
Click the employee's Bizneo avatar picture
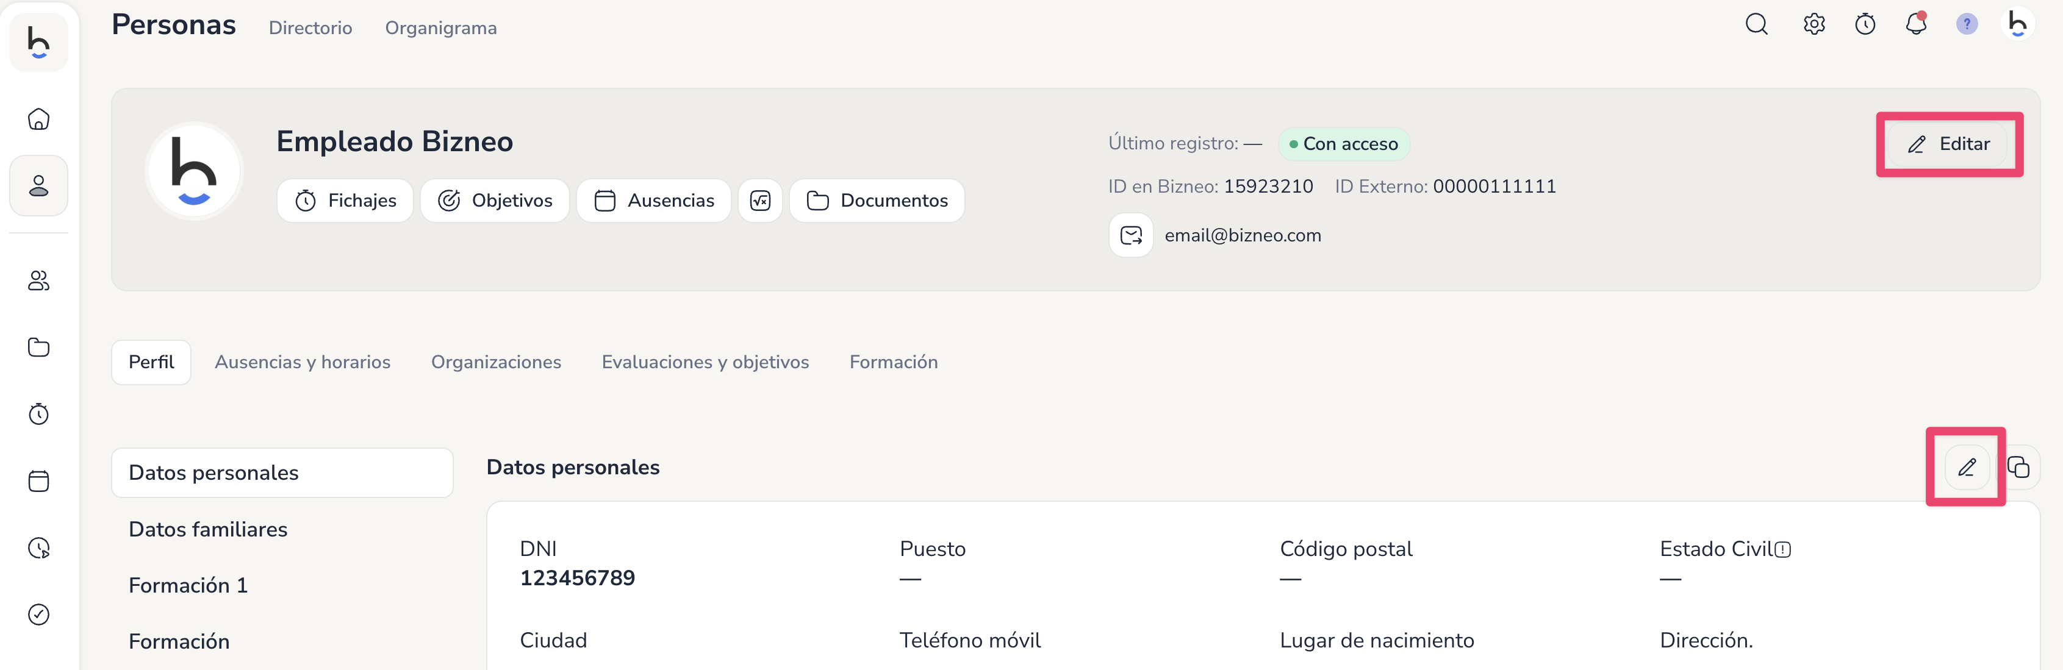[194, 171]
